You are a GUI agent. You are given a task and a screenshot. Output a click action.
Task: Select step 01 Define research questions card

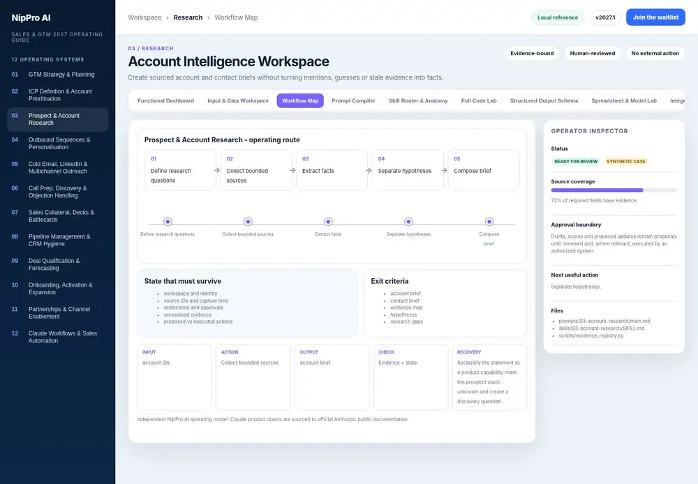(180, 170)
